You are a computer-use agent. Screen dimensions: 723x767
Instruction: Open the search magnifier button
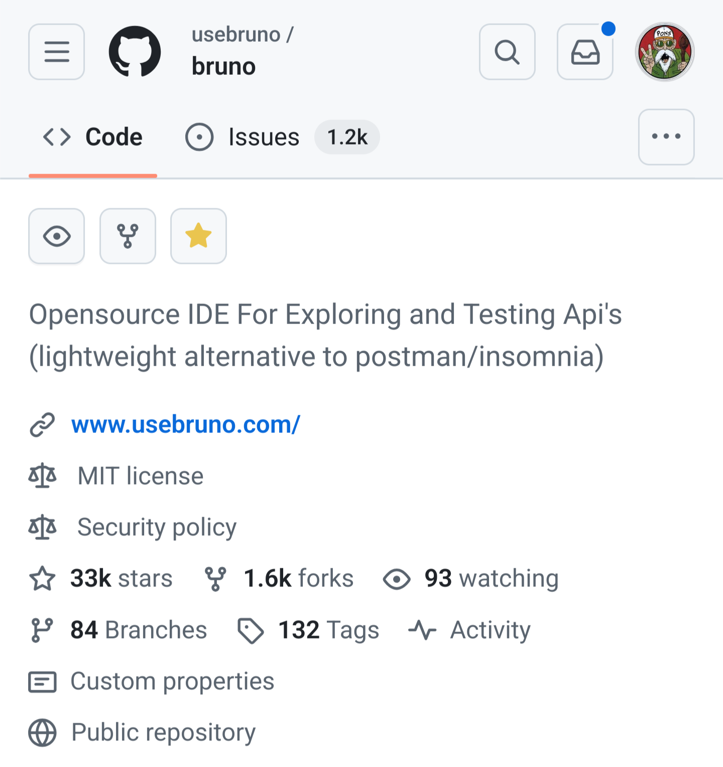tap(507, 52)
